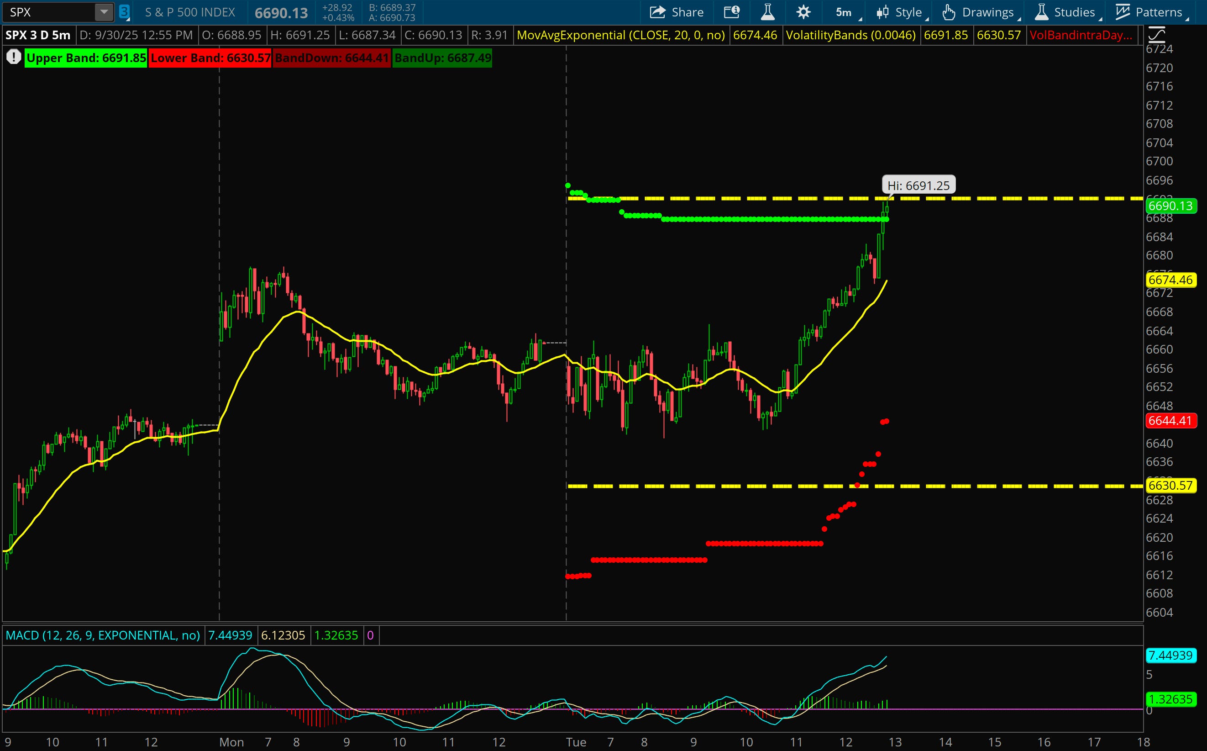Image resolution: width=1207 pixels, height=751 pixels.
Task: Open the Patterns menu
Action: click(x=1151, y=12)
